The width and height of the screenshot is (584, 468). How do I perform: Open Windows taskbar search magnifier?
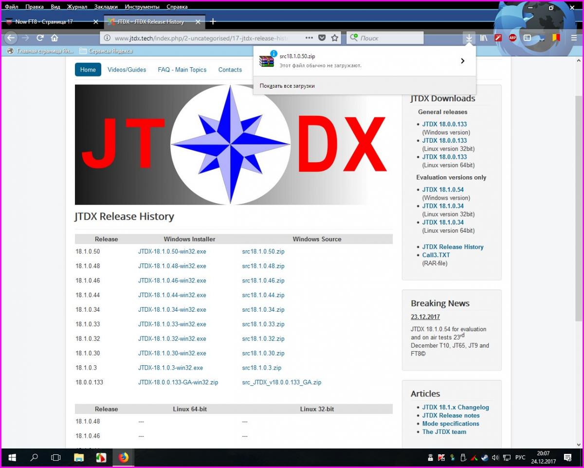34,457
